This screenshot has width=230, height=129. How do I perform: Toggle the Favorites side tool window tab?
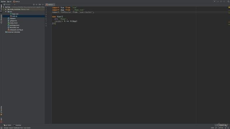pyautogui.click(x=1, y=111)
